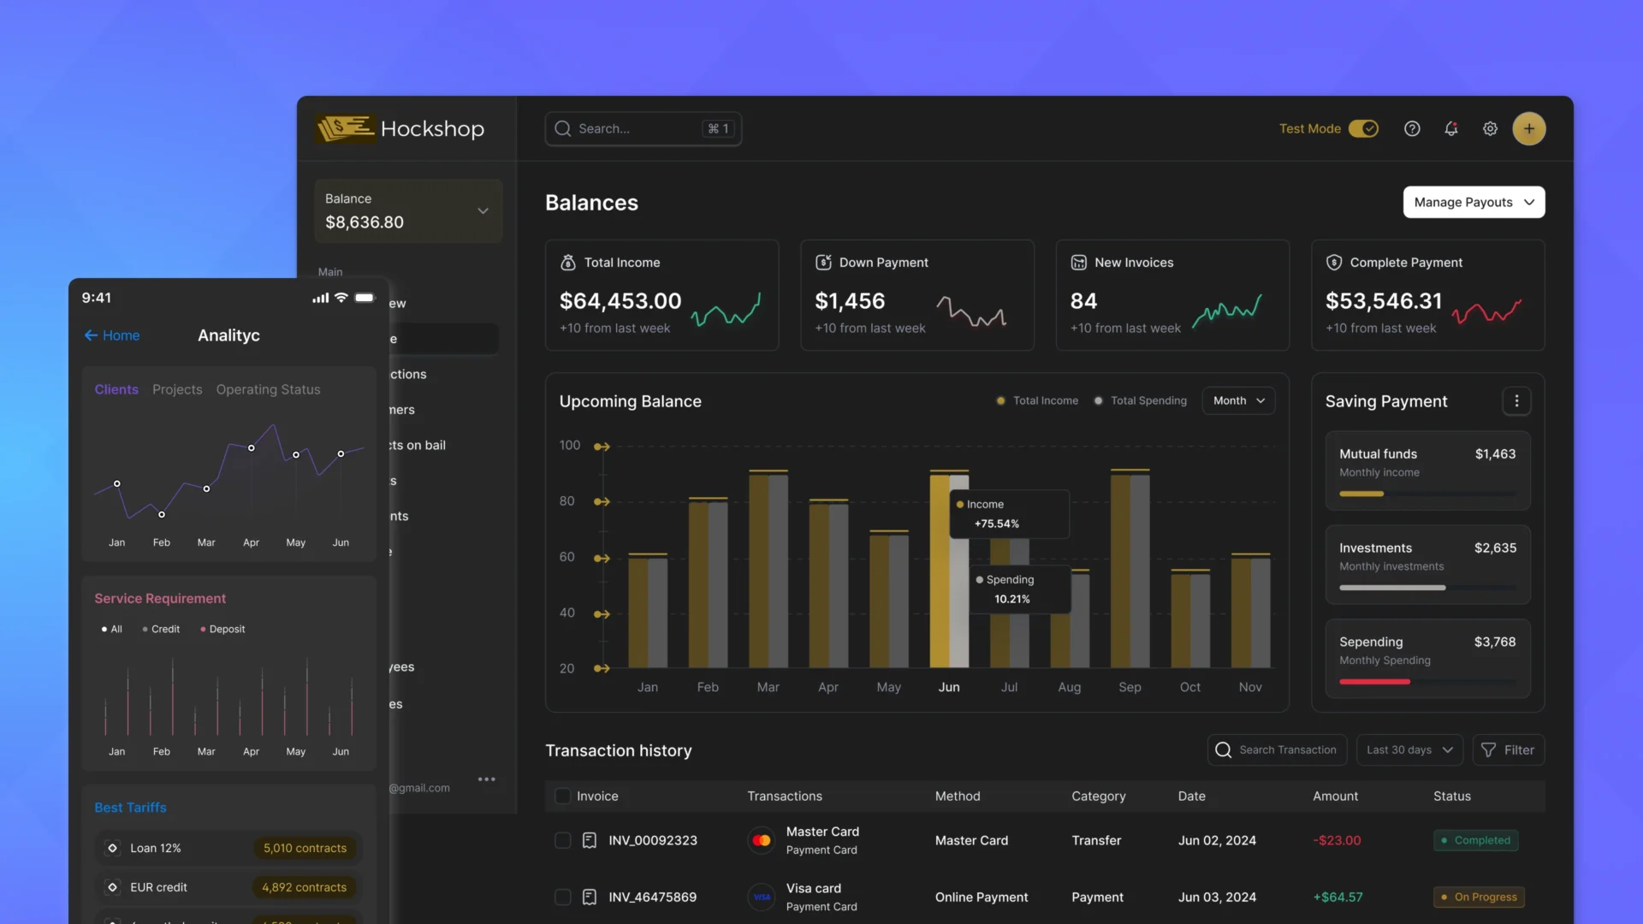Switch to the Projects tab
1643x924 pixels.
coord(177,389)
